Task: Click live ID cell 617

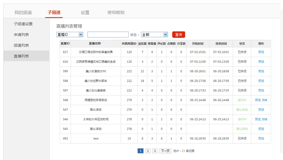Action: [65, 52]
